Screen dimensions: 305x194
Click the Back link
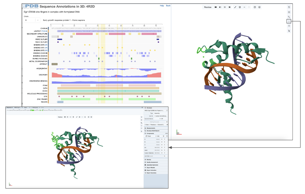168,5
